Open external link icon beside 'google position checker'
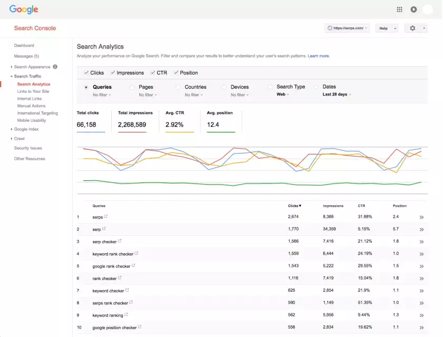This screenshot has height=337, width=443. 140,327
